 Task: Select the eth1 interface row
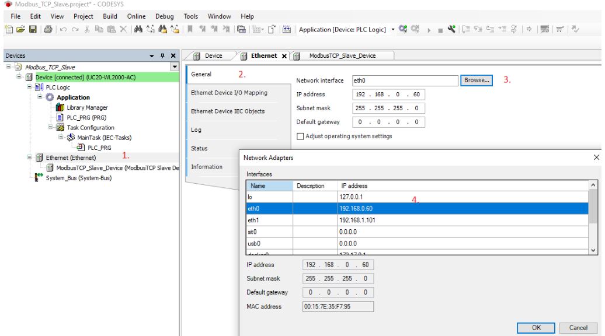418,220
